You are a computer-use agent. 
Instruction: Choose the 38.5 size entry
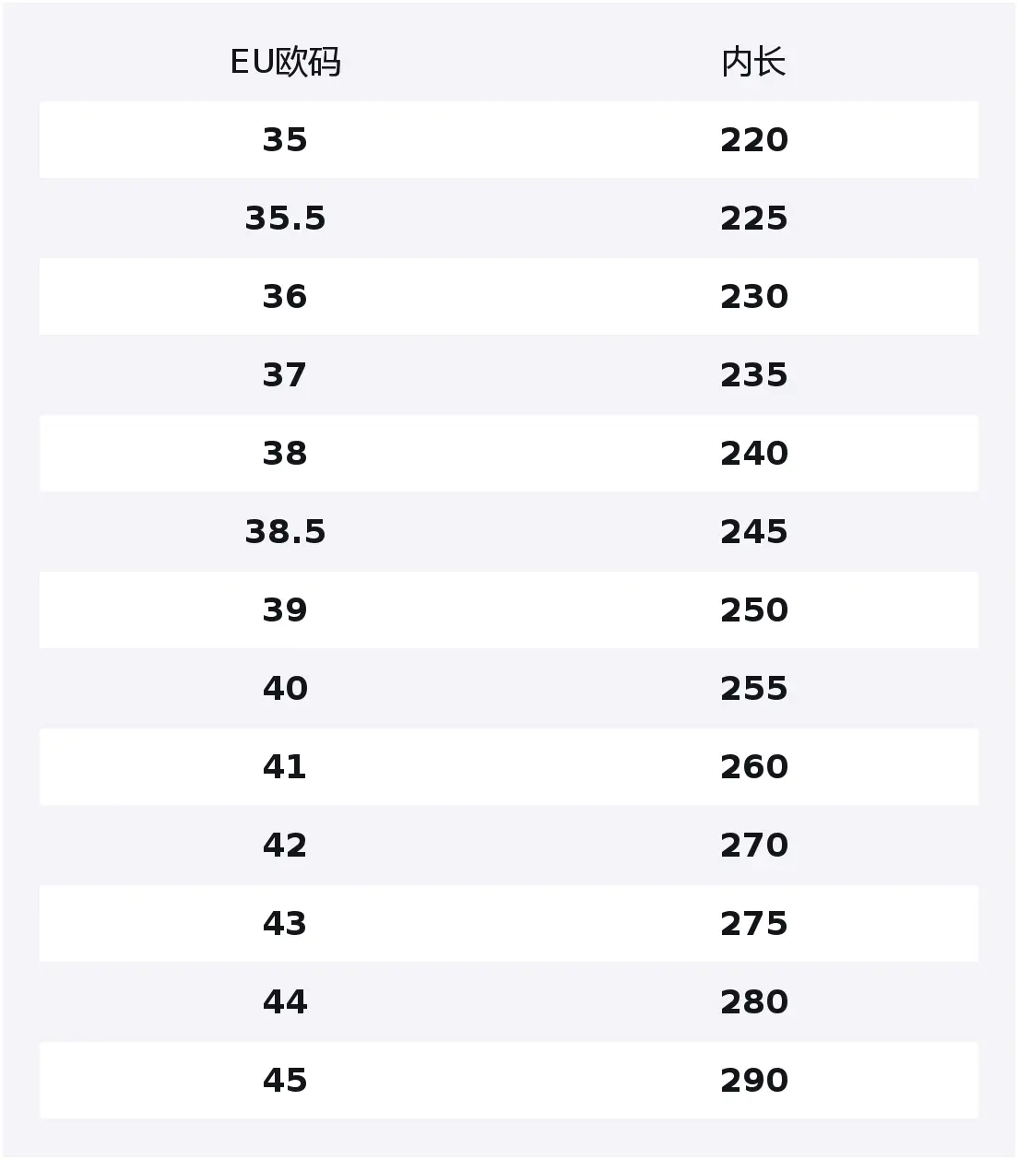(x=285, y=532)
